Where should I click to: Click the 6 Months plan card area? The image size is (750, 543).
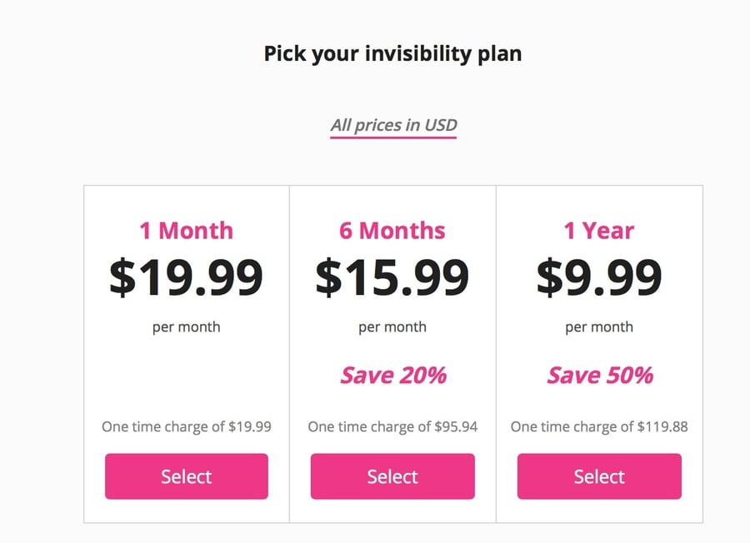pos(392,354)
